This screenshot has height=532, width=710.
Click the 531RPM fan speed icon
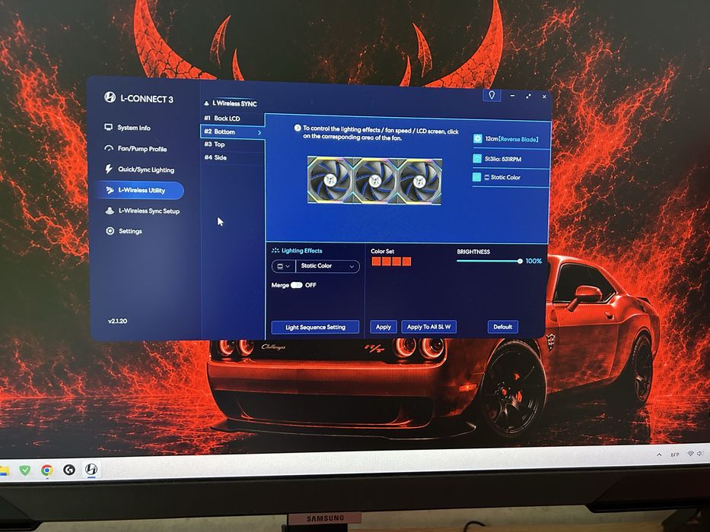477,159
